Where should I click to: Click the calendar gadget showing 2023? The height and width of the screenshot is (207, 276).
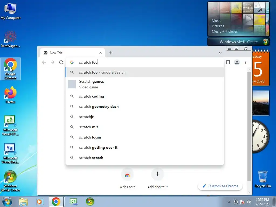[x=261, y=68]
